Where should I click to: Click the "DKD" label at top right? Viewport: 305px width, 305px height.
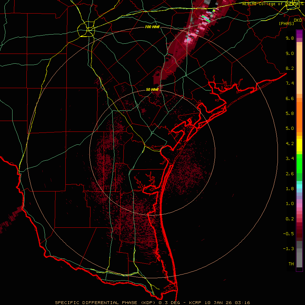298,20
